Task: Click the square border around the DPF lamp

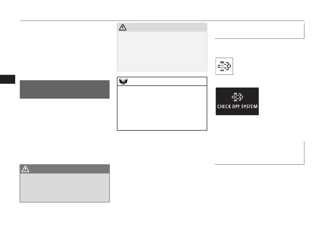Action: (224, 66)
